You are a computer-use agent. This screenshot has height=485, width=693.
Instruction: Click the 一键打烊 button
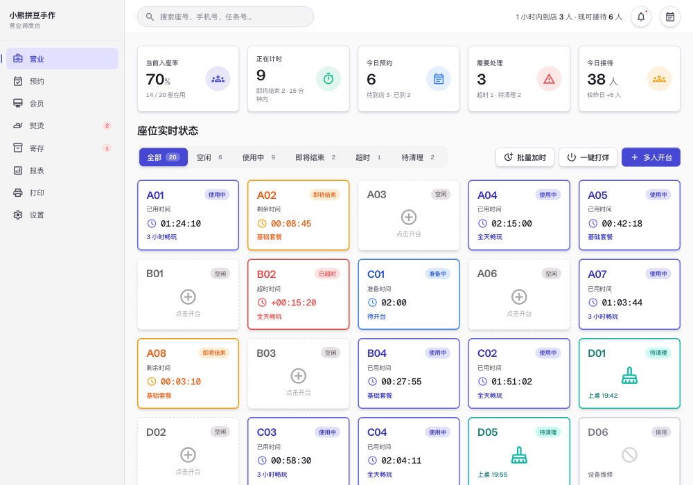pos(588,157)
